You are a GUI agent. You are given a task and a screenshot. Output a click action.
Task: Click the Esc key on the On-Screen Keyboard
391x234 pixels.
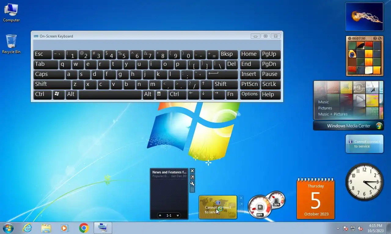tap(43, 55)
